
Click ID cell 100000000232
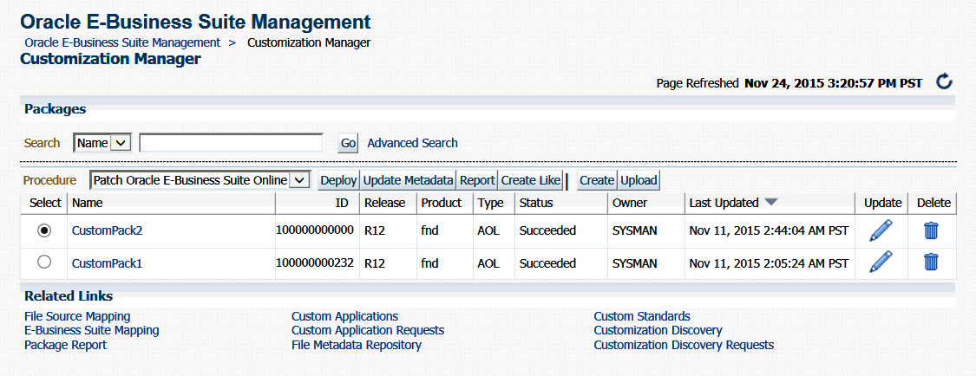(x=315, y=263)
